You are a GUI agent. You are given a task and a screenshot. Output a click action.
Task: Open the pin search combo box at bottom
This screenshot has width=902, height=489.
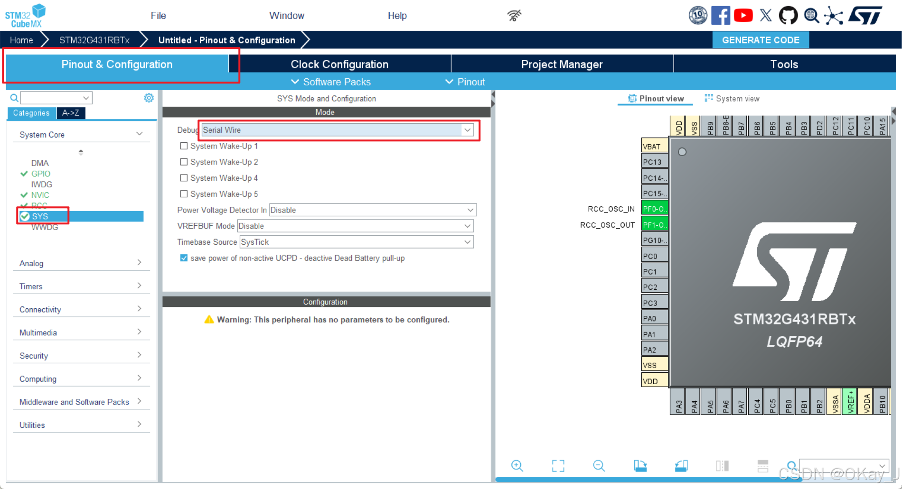point(844,465)
